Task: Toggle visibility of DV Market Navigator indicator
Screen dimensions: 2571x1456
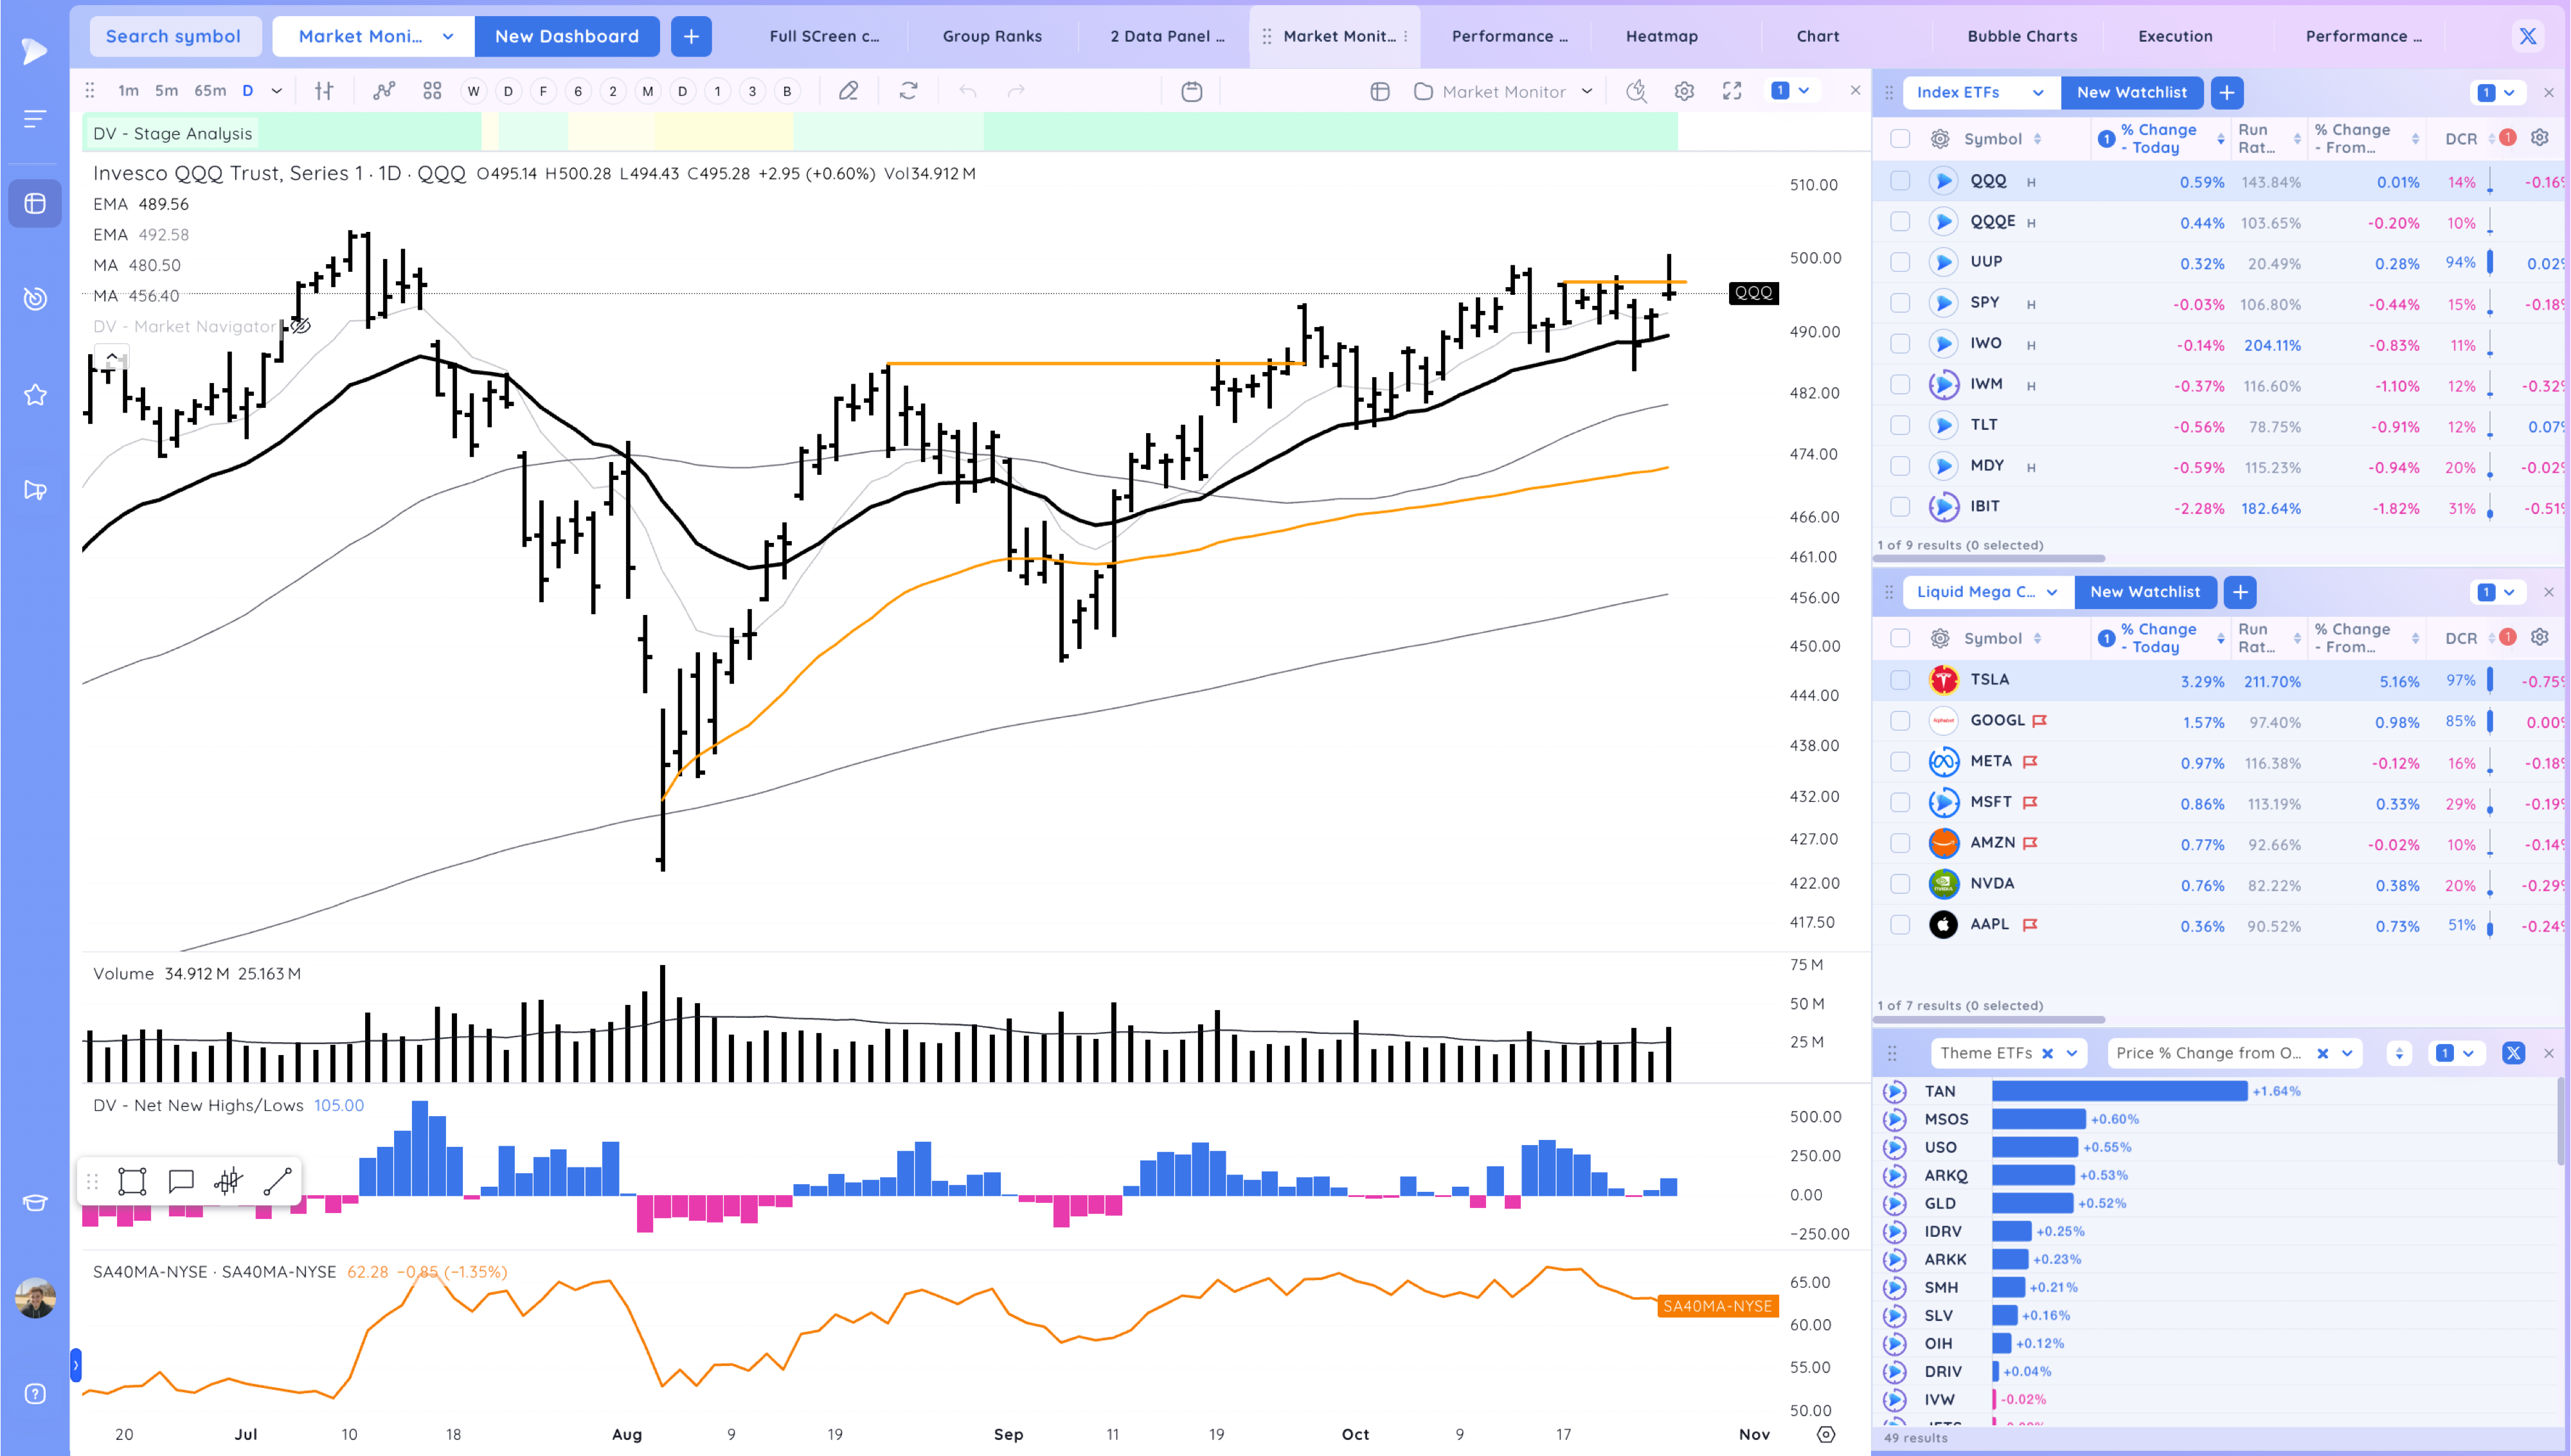Action: (x=300, y=326)
